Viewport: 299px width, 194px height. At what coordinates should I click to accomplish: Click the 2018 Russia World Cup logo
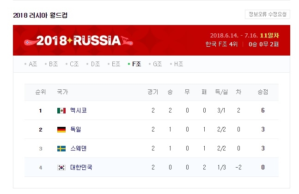click(79, 40)
